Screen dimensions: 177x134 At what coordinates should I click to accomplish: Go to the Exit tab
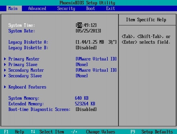click(110, 9)
